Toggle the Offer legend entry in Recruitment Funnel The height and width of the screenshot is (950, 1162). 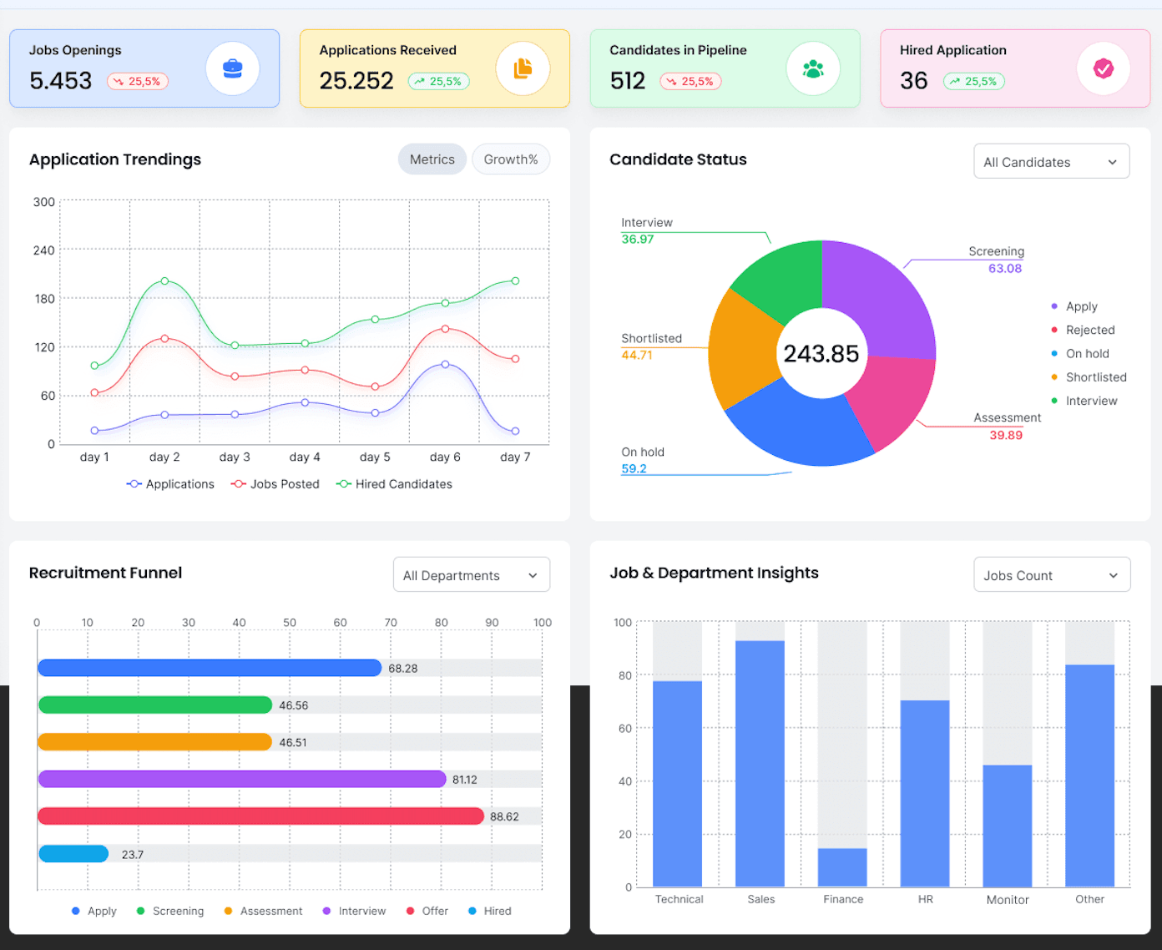[427, 911]
